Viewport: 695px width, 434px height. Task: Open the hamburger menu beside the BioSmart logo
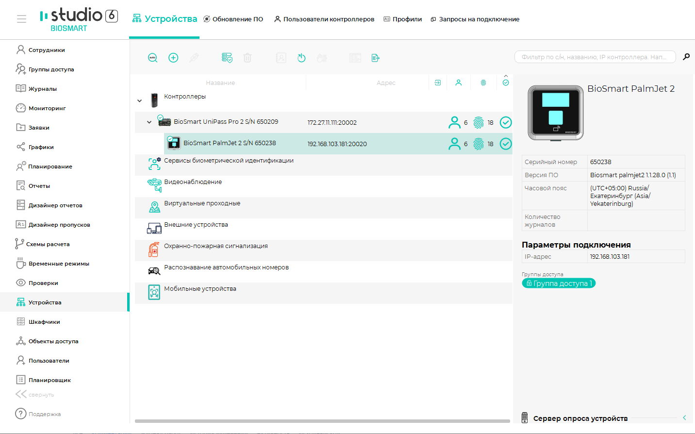pyautogui.click(x=21, y=19)
